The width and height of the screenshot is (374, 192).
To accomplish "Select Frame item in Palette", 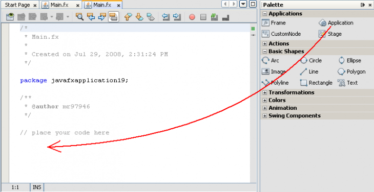I will [274, 23].
